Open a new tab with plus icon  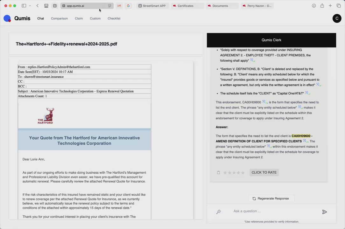[330, 6]
